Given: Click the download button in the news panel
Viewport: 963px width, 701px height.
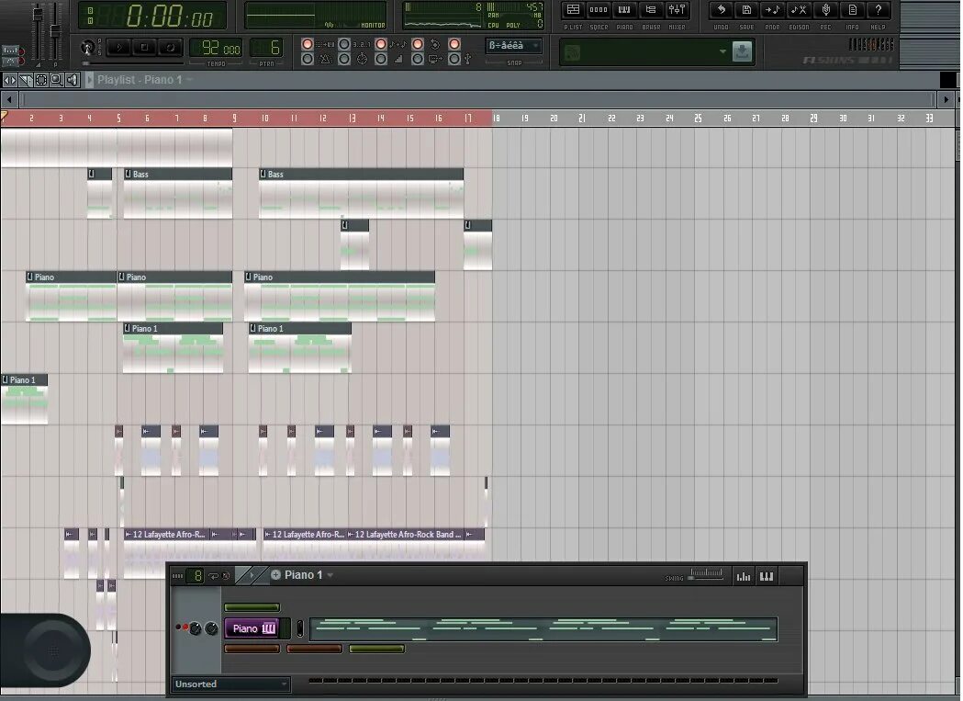Looking at the screenshot, I should (742, 51).
